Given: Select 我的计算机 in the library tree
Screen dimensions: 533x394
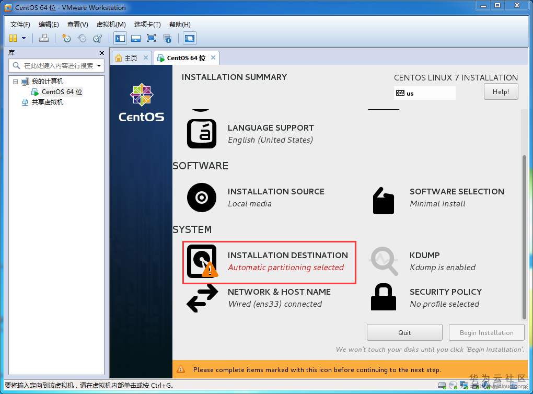Looking at the screenshot, I should [47, 82].
